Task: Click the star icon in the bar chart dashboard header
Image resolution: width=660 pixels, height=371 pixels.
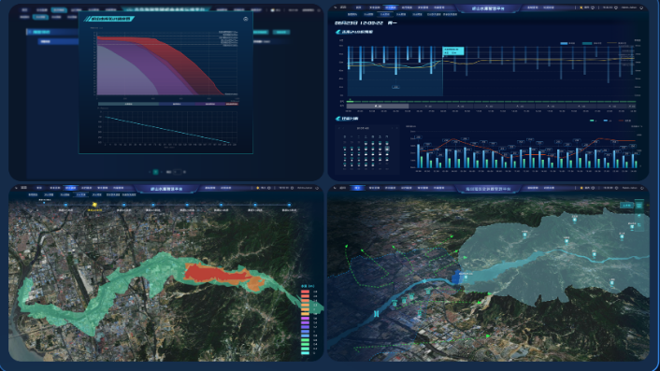Action: coord(581,7)
